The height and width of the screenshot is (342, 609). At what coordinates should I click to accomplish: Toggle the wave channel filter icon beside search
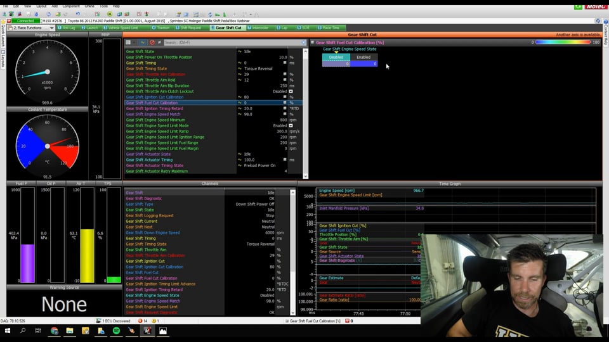point(143,42)
